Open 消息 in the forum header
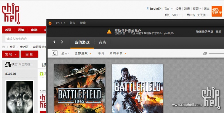 [187, 9]
